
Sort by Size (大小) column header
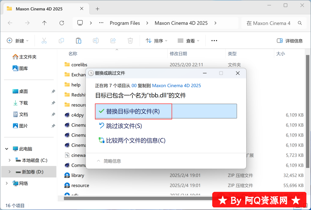click(x=280, y=54)
